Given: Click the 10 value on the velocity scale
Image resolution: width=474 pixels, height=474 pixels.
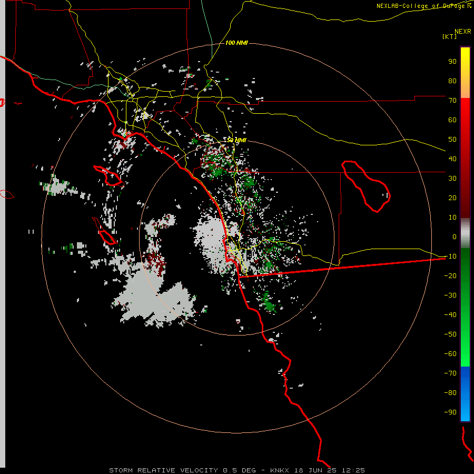Looking at the screenshot, I should click(452, 218).
